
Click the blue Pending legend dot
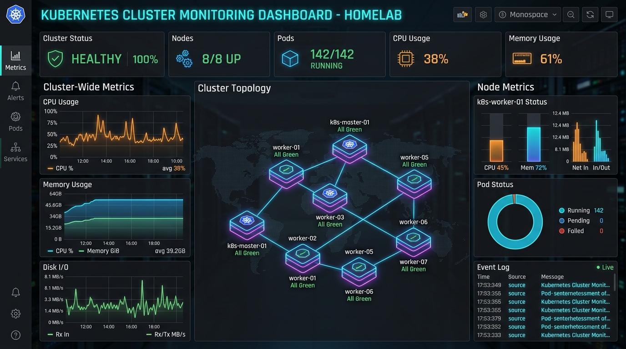click(561, 221)
